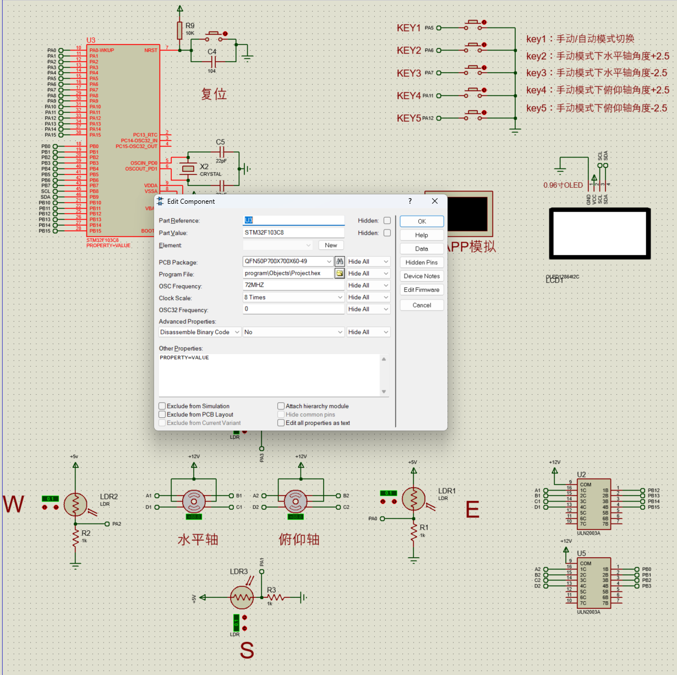This screenshot has width=677, height=675.
Task: Click Other Properties scrollbar up arrow
Action: coord(384,359)
